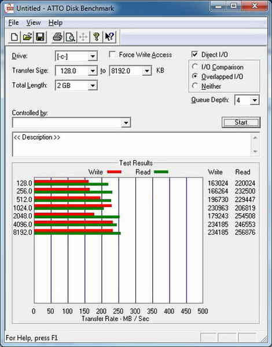Click the Description scrollbar up arrow
The height and width of the screenshot is (347, 272).
pos(255,138)
